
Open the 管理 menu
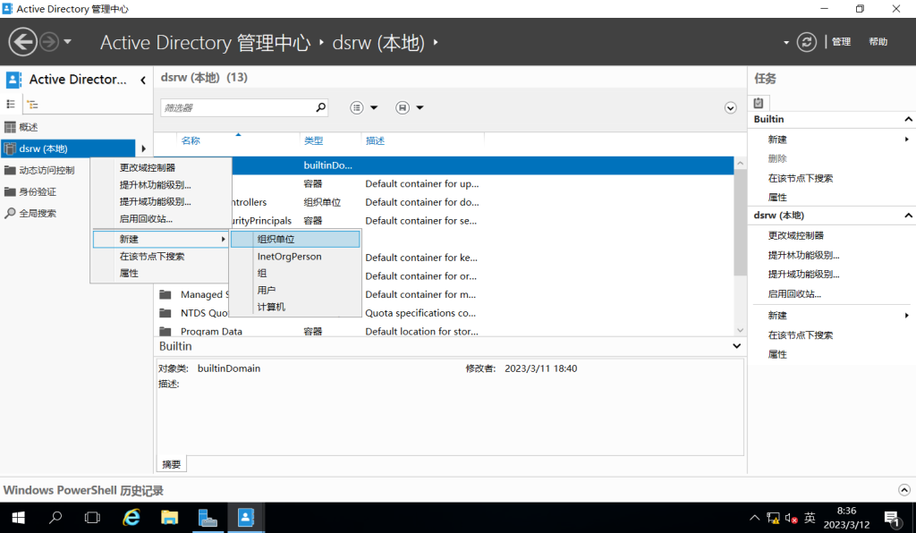coord(841,42)
